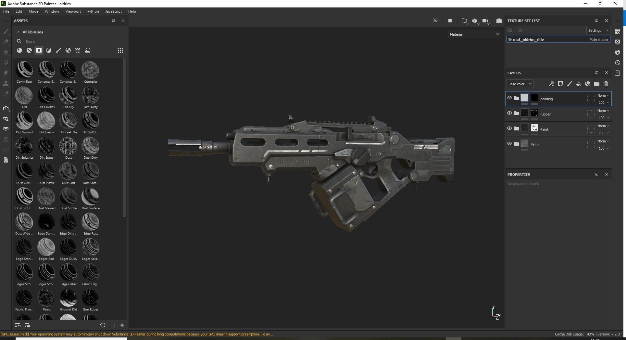The width and height of the screenshot is (626, 340).
Task: Delete the selected layer with trash icon
Action: [x=606, y=84]
